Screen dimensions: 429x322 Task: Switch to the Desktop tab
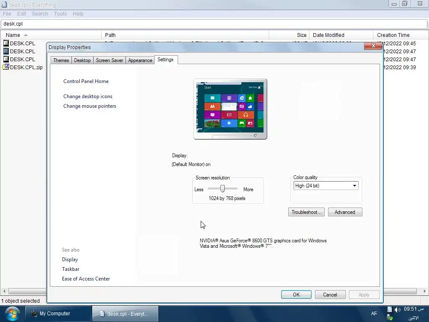click(x=83, y=60)
